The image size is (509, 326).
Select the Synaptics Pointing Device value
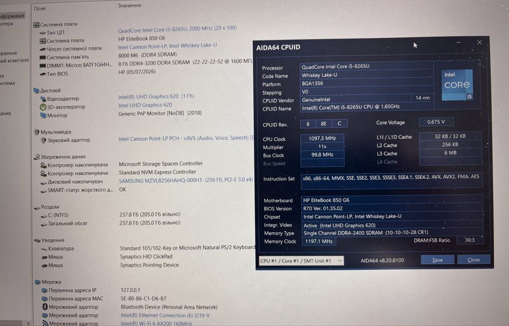[149, 265]
